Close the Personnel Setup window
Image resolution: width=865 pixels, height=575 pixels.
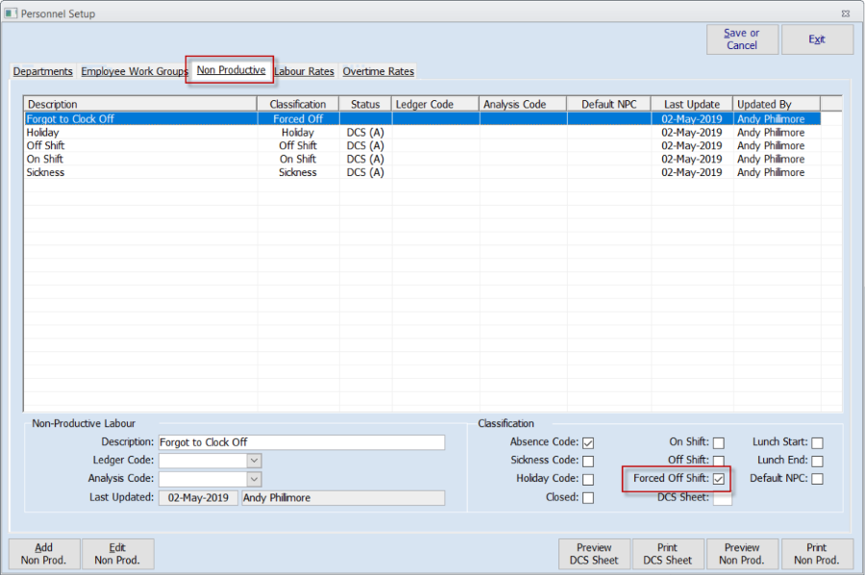845,13
